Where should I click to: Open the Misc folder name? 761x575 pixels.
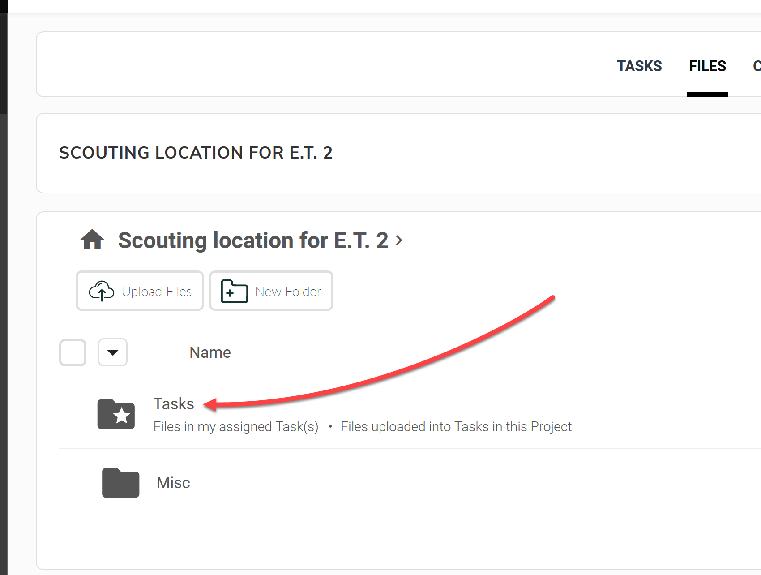[173, 483]
